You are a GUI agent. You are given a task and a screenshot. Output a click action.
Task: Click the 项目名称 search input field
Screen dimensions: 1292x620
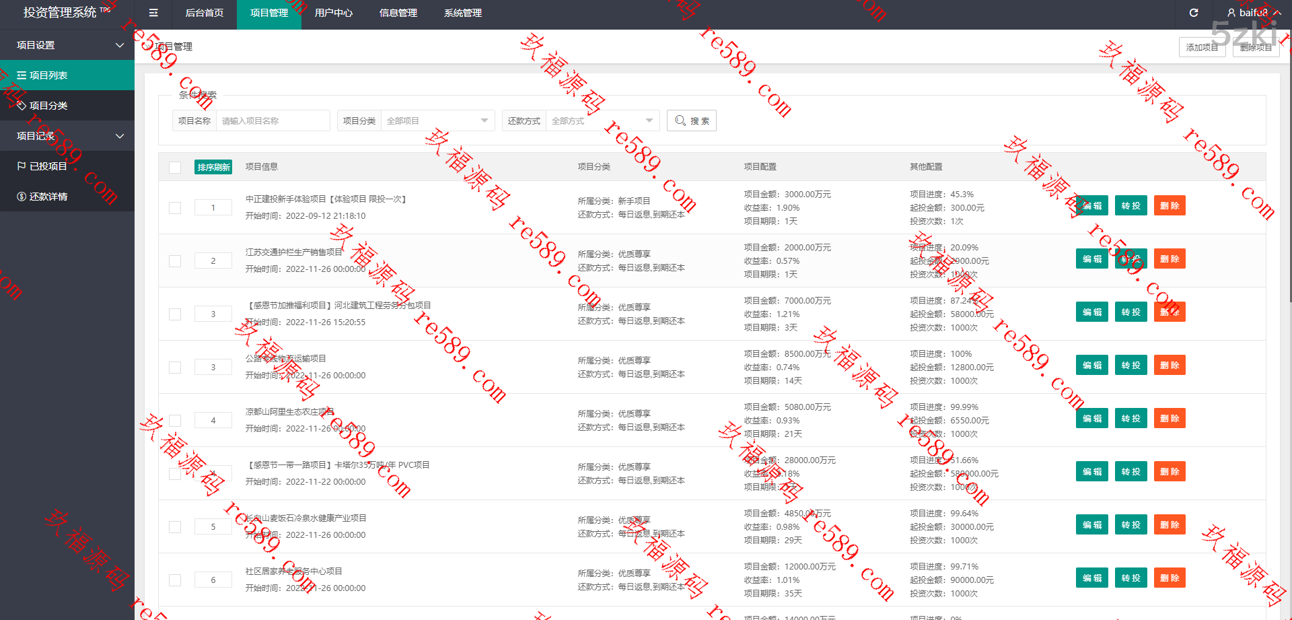pos(273,120)
